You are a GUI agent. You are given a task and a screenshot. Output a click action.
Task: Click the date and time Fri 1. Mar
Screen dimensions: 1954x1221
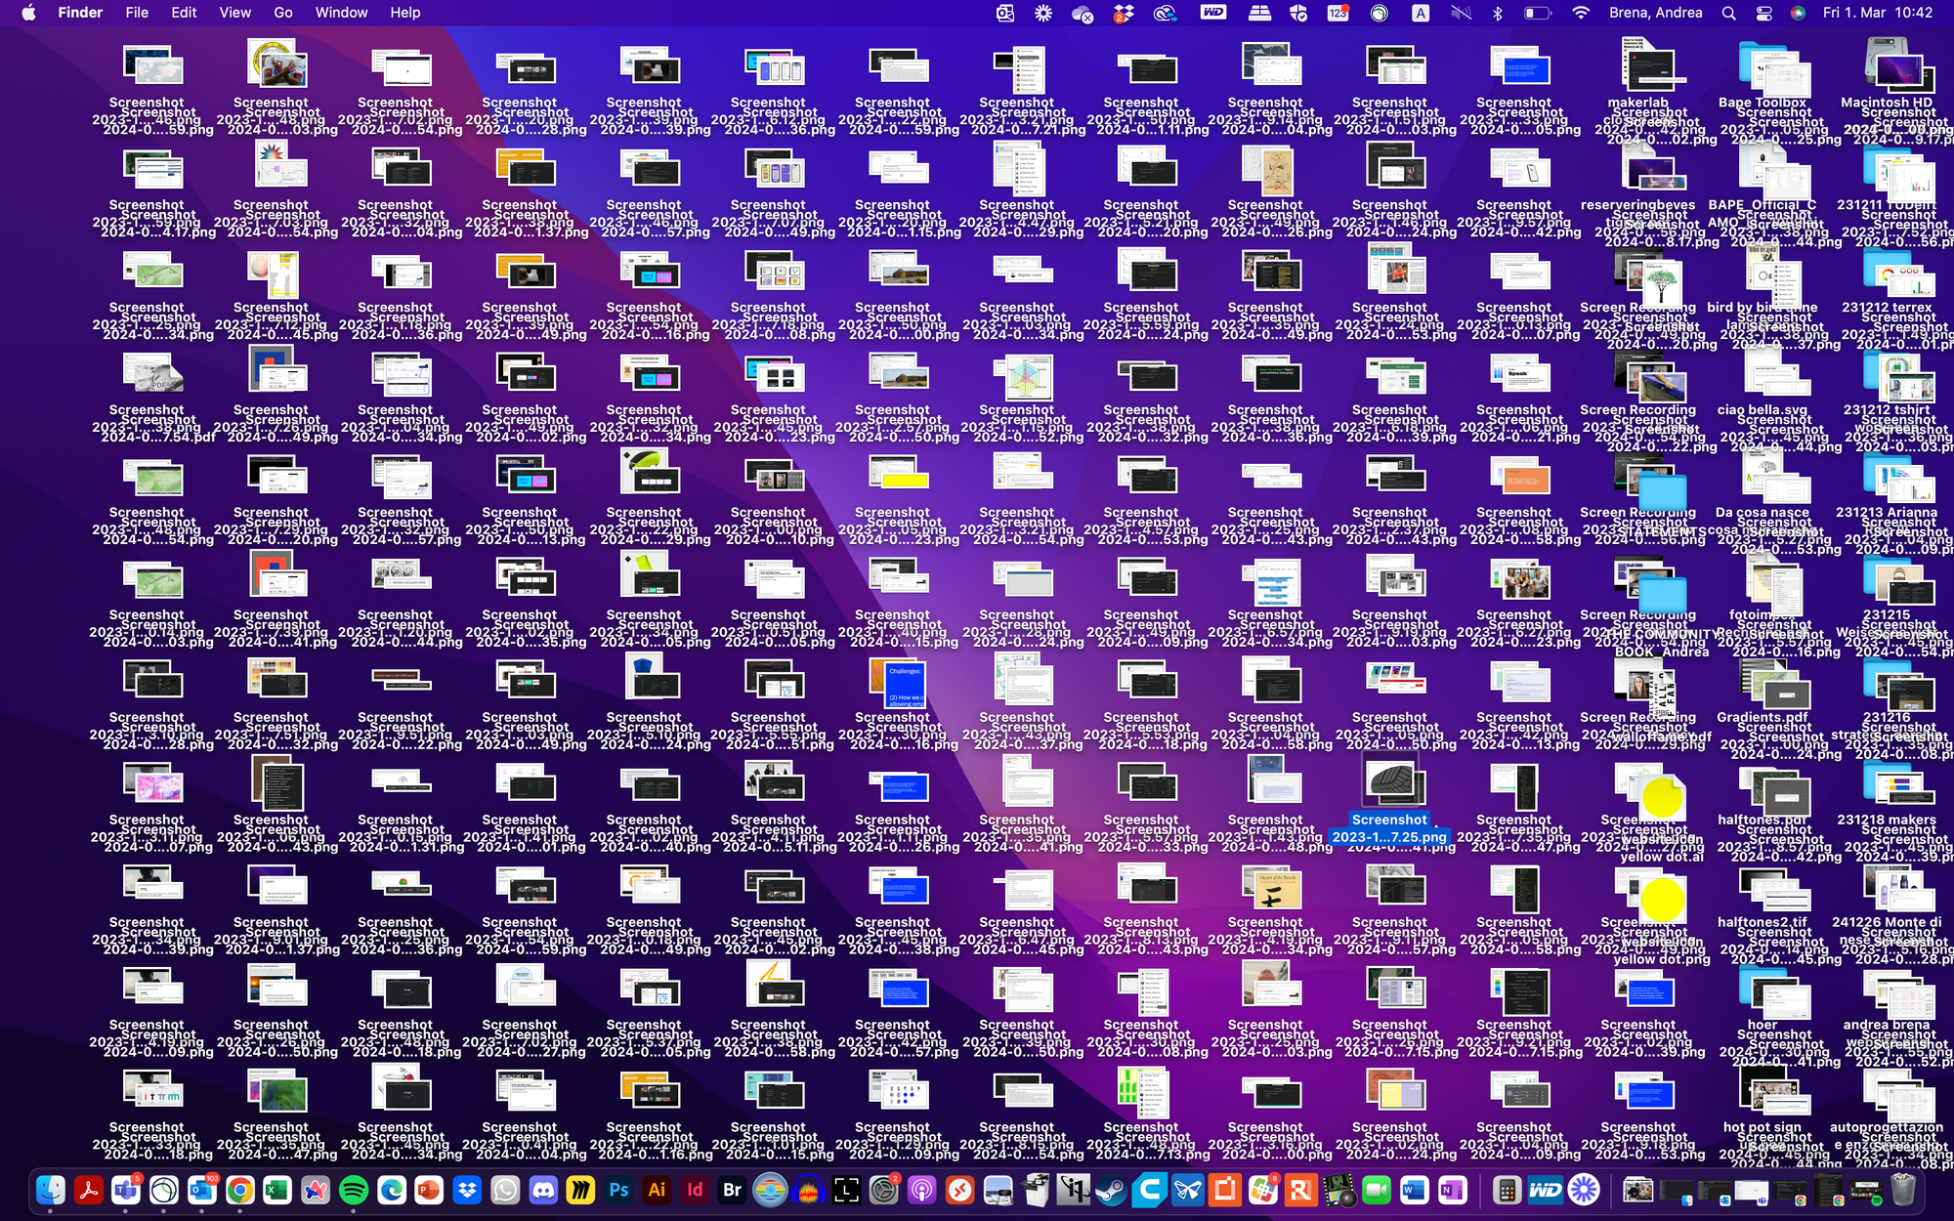tap(1854, 13)
